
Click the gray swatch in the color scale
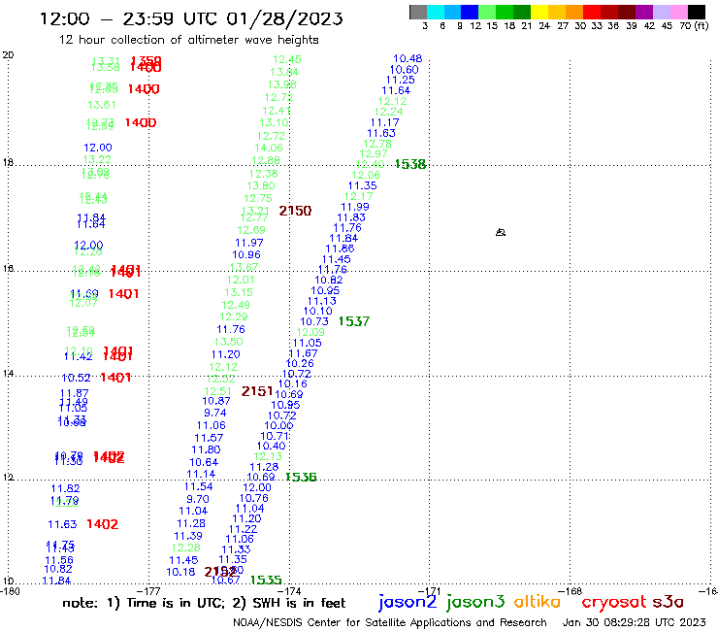click(x=418, y=12)
